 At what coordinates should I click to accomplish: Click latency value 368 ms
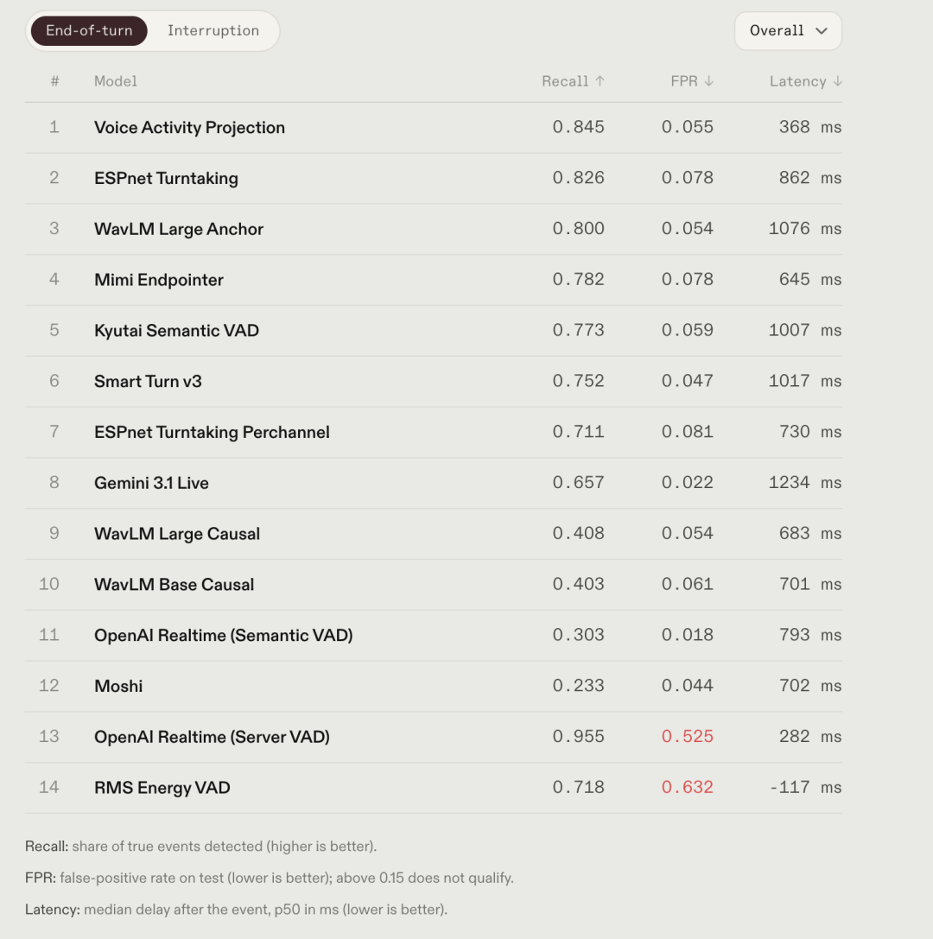[x=810, y=127]
